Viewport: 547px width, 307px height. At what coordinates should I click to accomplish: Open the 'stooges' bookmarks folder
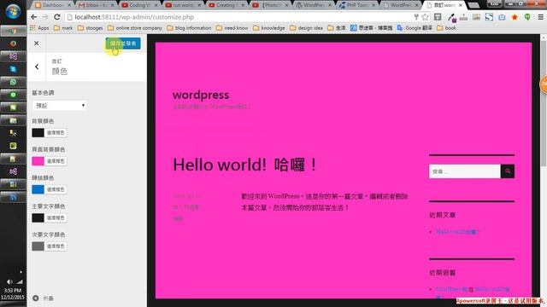click(90, 28)
